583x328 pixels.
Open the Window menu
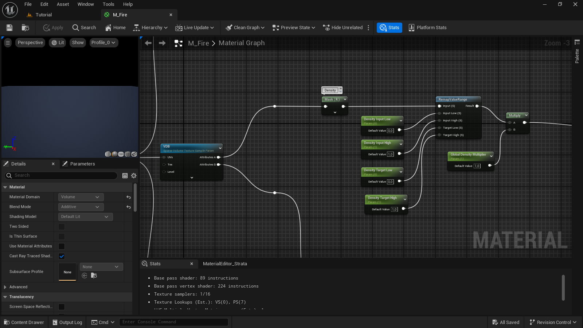point(86,4)
